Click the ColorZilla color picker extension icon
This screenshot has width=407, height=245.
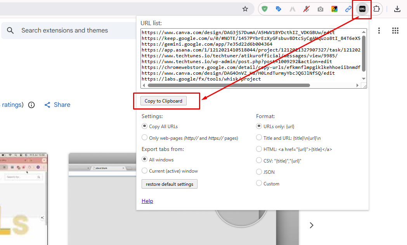[x=334, y=9]
